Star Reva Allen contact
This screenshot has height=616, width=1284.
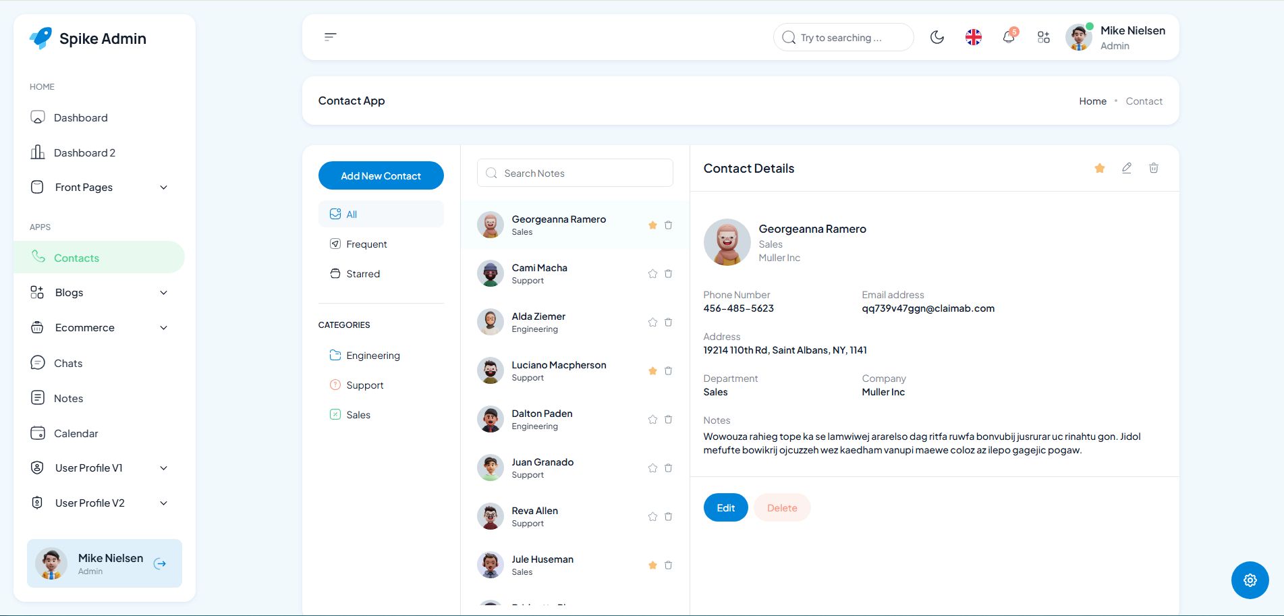point(652,517)
